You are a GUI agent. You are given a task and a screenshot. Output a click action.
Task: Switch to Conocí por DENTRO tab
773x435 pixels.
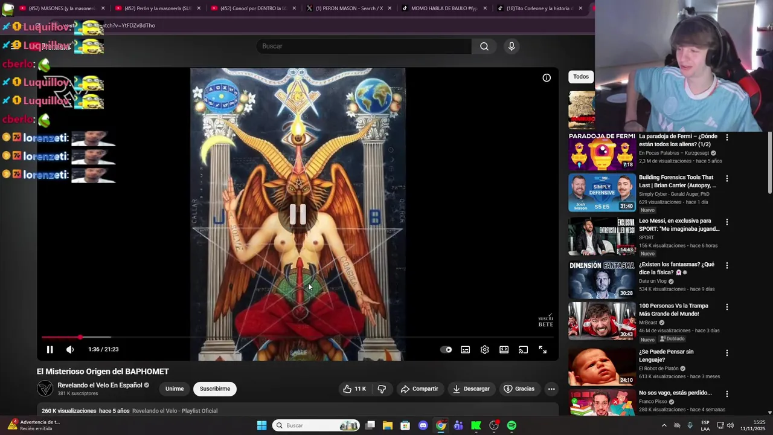[253, 8]
